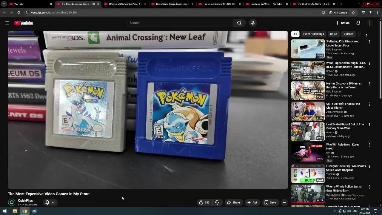This screenshot has height=215, width=382.
Task: Open the QuickFlips channel avatar
Action: (12, 202)
